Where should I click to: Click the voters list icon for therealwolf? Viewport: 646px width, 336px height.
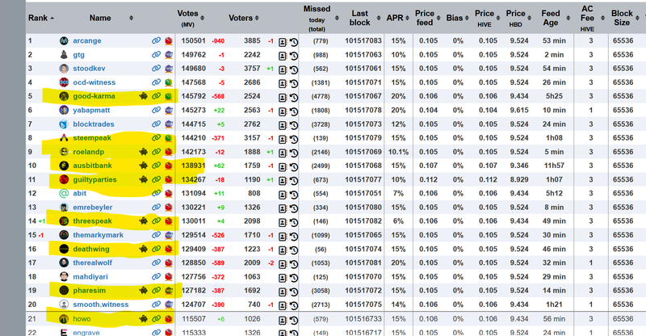(x=283, y=263)
